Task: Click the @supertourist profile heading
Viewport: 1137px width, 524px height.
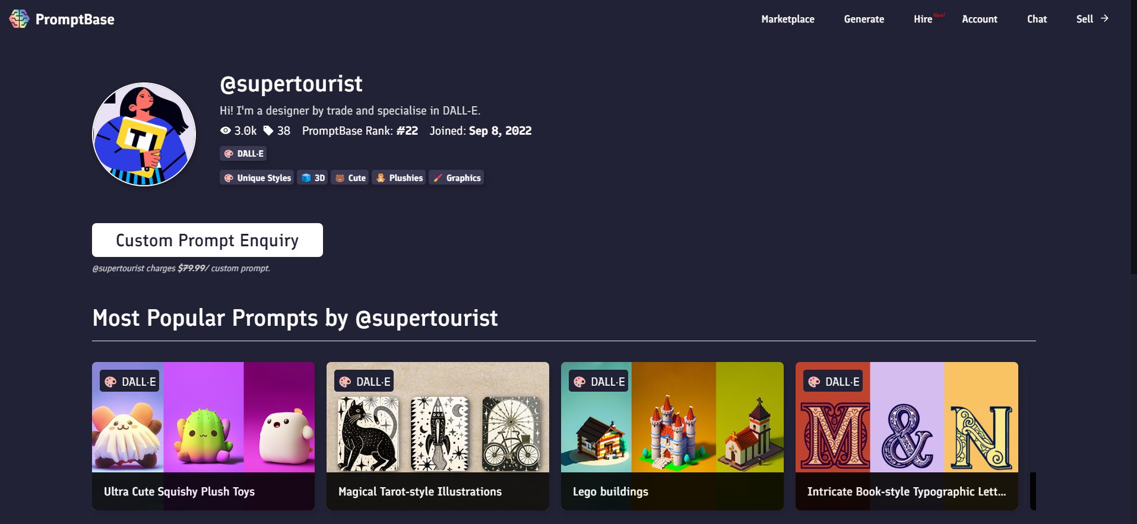Action: coord(291,84)
